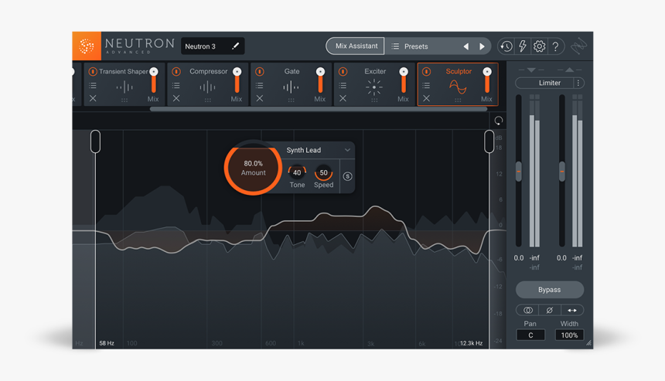Open Transient Shaper preset list icon
The image size is (665, 381).
click(x=93, y=86)
